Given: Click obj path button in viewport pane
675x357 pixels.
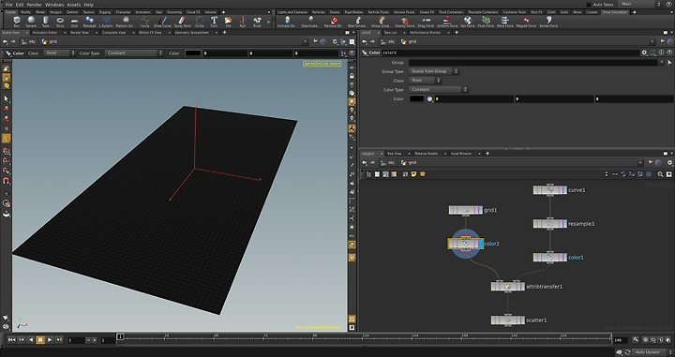Looking at the screenshot, I should pyautogui.click(x=28, y=42).
